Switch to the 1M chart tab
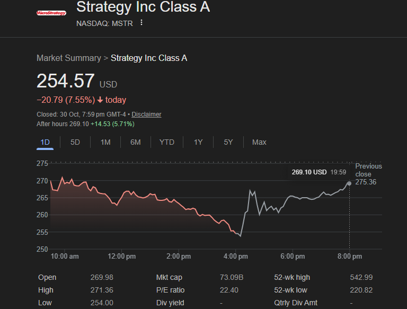This screenshot has width=407, height=309. coord(105,142)
